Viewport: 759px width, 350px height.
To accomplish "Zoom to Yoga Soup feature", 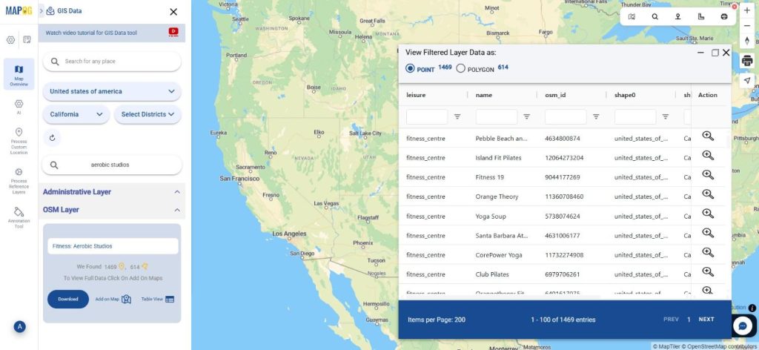I will [708, 214].
